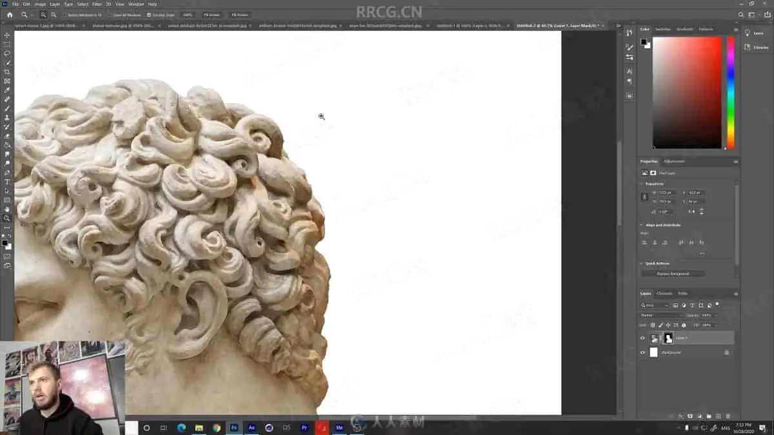
Task: Collapse the Transform section
Action: [x=642, y=184]
